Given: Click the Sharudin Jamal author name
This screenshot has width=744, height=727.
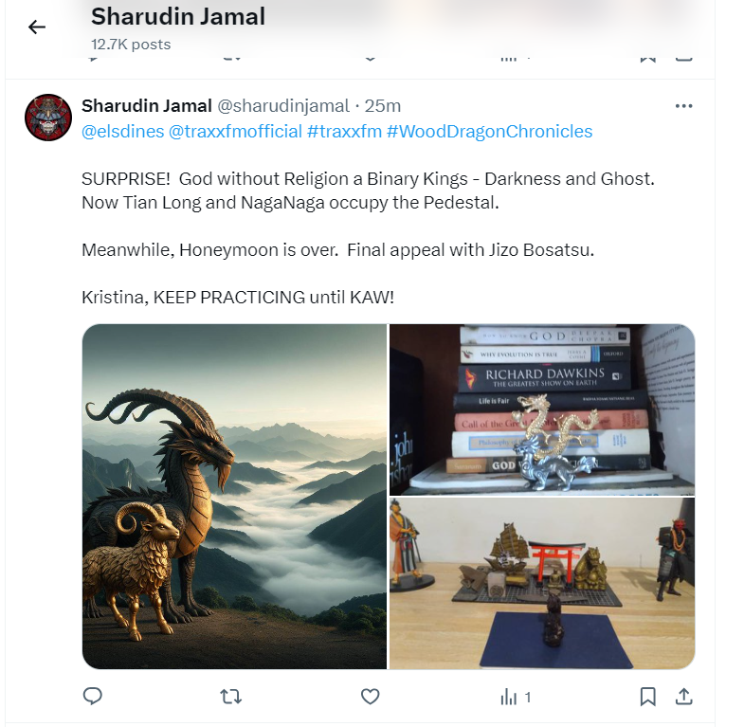Looking at the screenshot, I should click(147, 106).
